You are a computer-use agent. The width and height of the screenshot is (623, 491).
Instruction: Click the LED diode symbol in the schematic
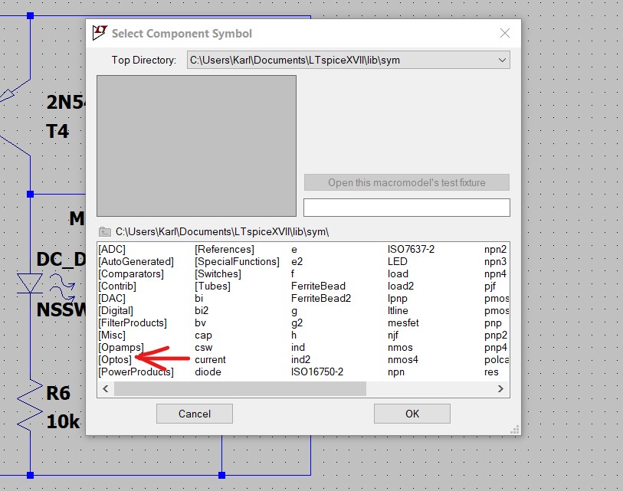click(30, 283)
